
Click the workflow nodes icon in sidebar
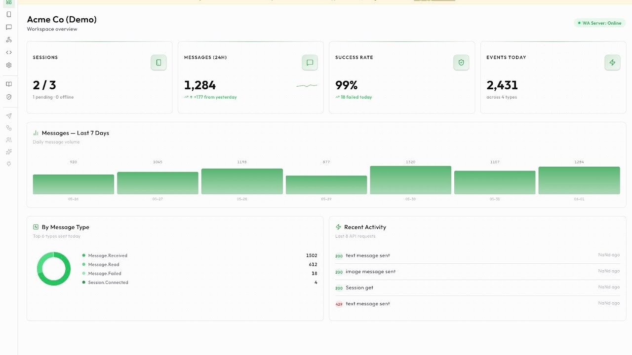coord(9,128)
